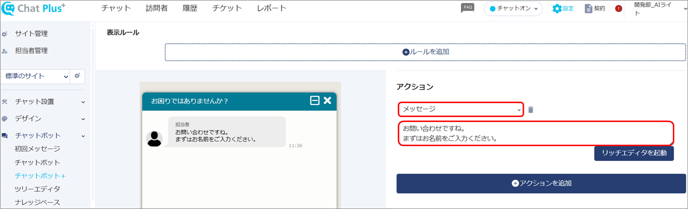Image resolution: width=688 pixels, height=209 pixels.
Task: Open the チャット menu
Action: [116, 8]
